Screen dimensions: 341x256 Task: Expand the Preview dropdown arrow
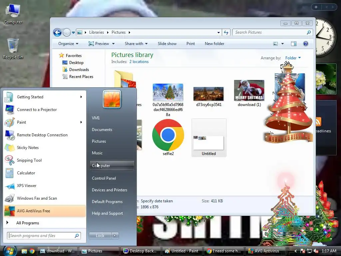coord(113,44)
